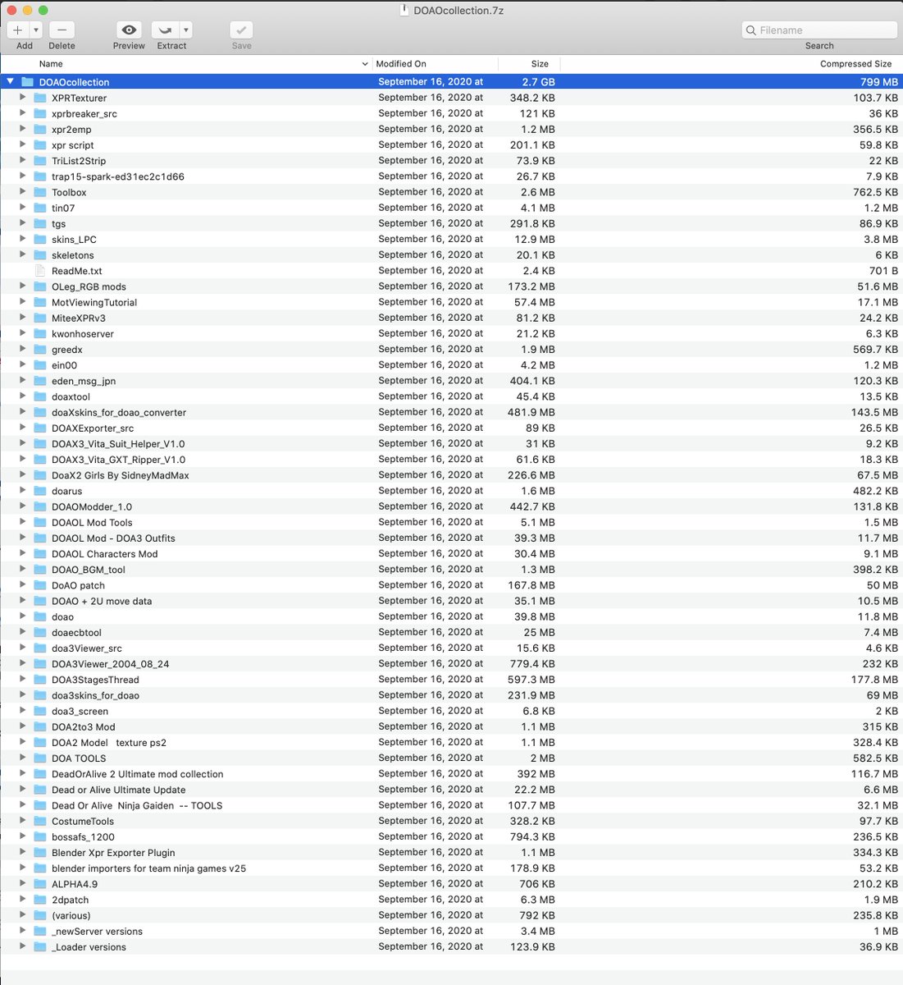The height and width of the screenshot is (985, 903).
Task: Select the xpr script folder icon
Action: 40,144
